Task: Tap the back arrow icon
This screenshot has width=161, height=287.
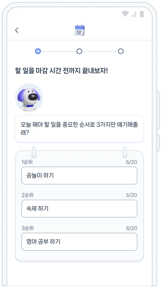Action: click(17, 30)
